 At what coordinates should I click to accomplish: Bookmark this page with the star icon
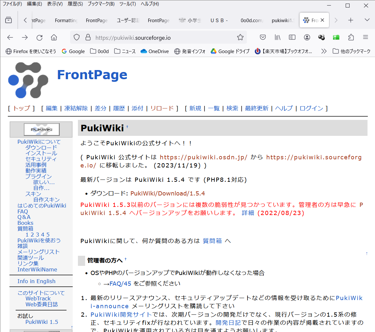[240, 37]
